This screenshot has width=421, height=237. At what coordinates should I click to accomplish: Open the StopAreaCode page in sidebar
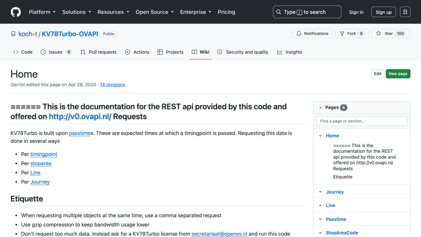[342, 233]
